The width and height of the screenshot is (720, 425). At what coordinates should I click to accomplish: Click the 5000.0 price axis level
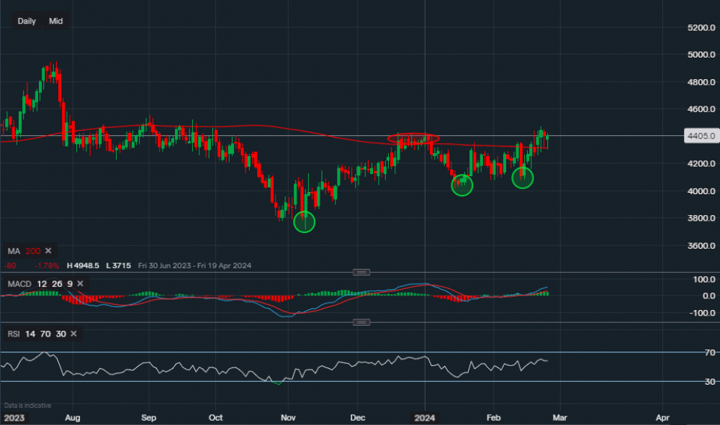pos(701,55)
